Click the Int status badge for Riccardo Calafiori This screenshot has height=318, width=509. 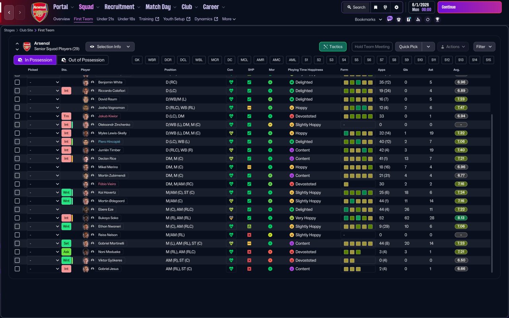[66, 91]
